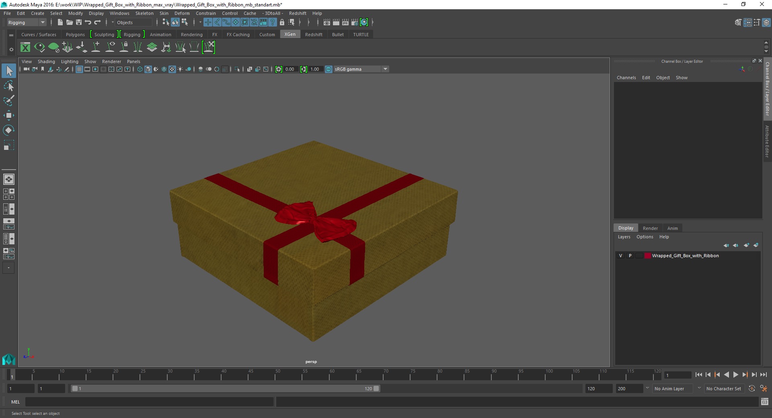
Task: Switch to single perspective view layout
Action: pyautogui.click(x=9, y=179)
